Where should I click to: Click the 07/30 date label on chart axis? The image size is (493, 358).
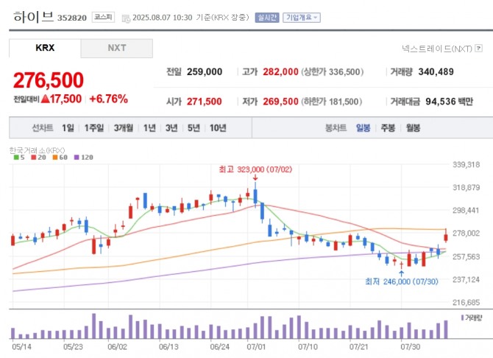pyautogui.click(x=410, y=347)
